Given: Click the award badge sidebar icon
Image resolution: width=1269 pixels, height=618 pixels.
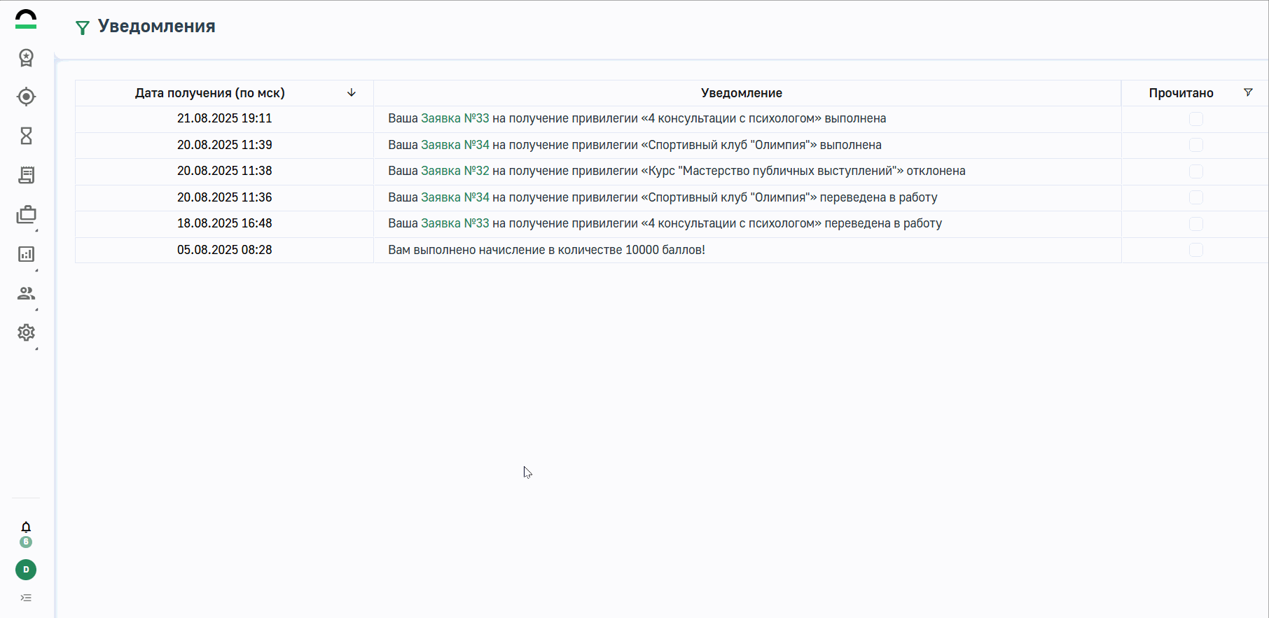Looking at the screenshot, I should coord(26,57).
